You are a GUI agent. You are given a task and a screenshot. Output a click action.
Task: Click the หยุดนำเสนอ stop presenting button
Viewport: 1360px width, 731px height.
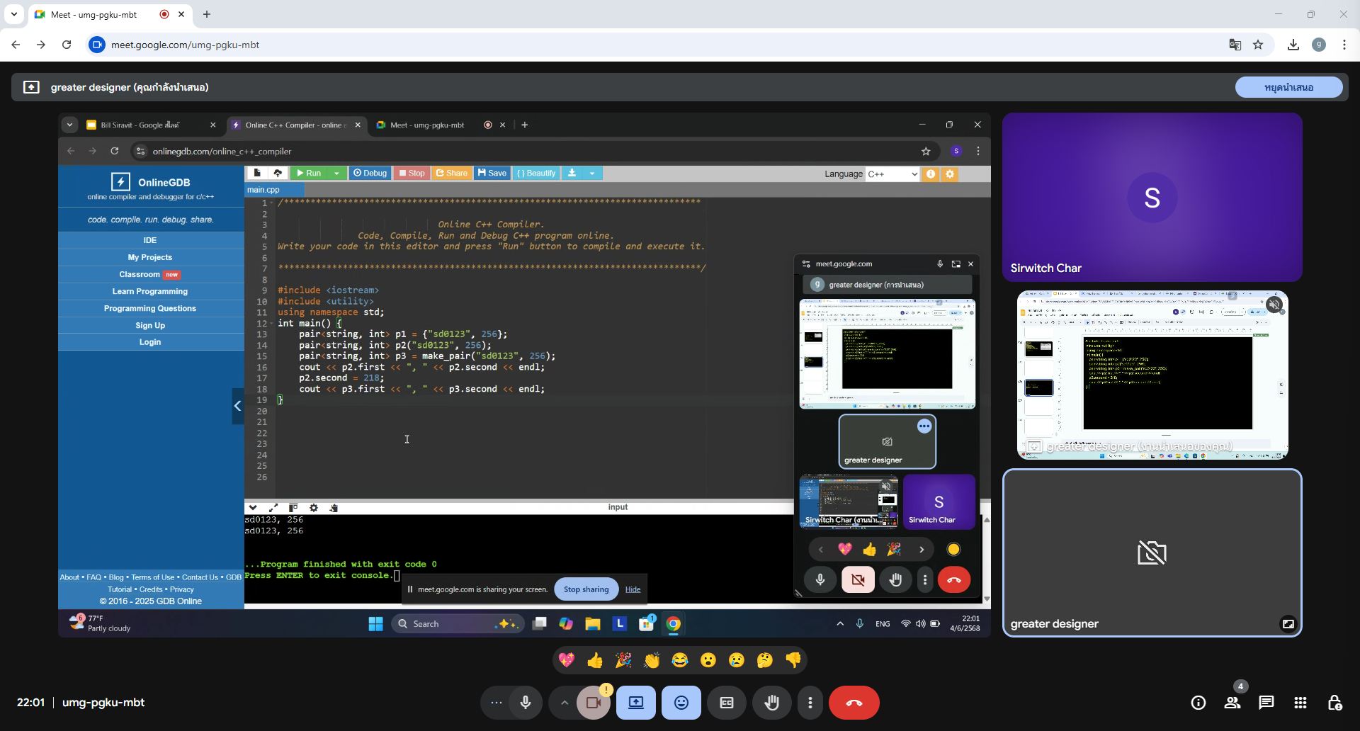coord(1289,87)
